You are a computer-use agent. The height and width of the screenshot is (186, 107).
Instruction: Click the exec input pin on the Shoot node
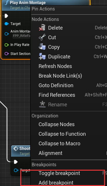point(16,162)
